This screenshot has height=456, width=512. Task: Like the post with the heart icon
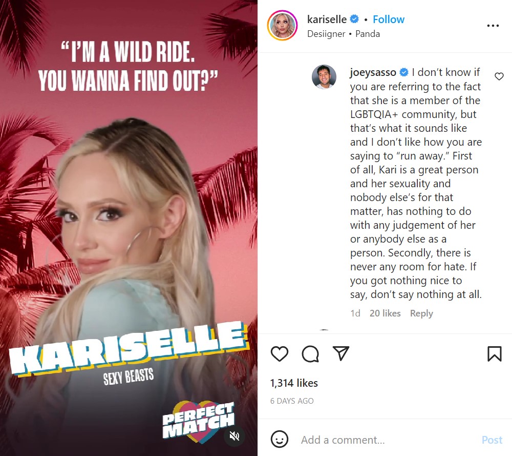click(x=280, y=354)
